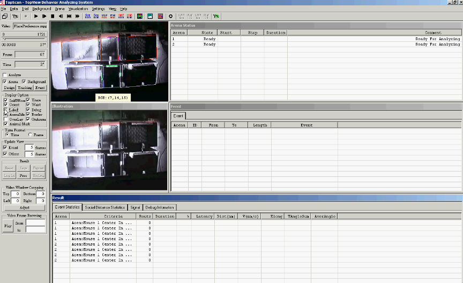Click the step forward frame toolbar icon
The image size is (463, 283).
44,16
